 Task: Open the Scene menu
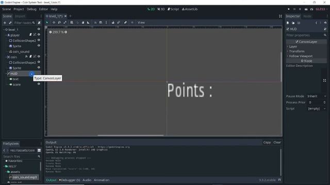tap(7, 9)
